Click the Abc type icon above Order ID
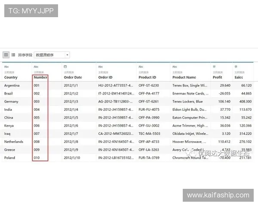The image size is (258, 206). (101, 67)
